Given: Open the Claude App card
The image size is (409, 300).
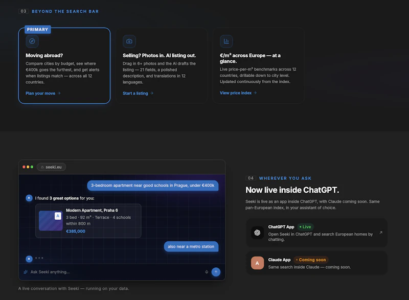Looking at the screenshot, I should (x=316, y=263).
